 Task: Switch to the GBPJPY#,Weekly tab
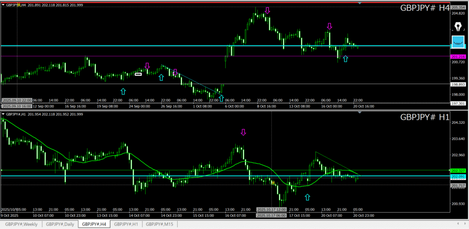[22, 224]
